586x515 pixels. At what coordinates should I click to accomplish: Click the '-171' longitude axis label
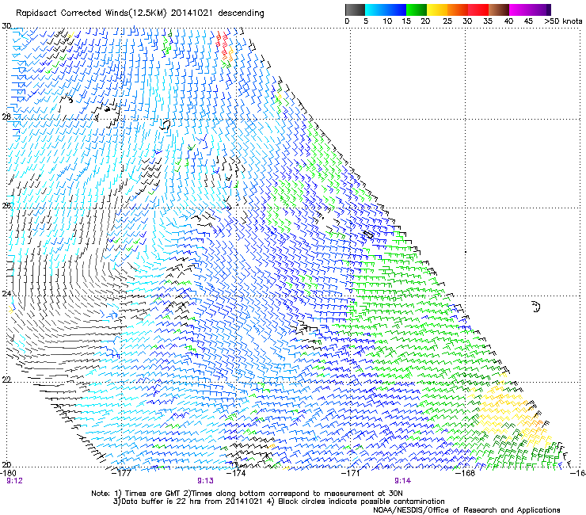click(x=350, y=473)
